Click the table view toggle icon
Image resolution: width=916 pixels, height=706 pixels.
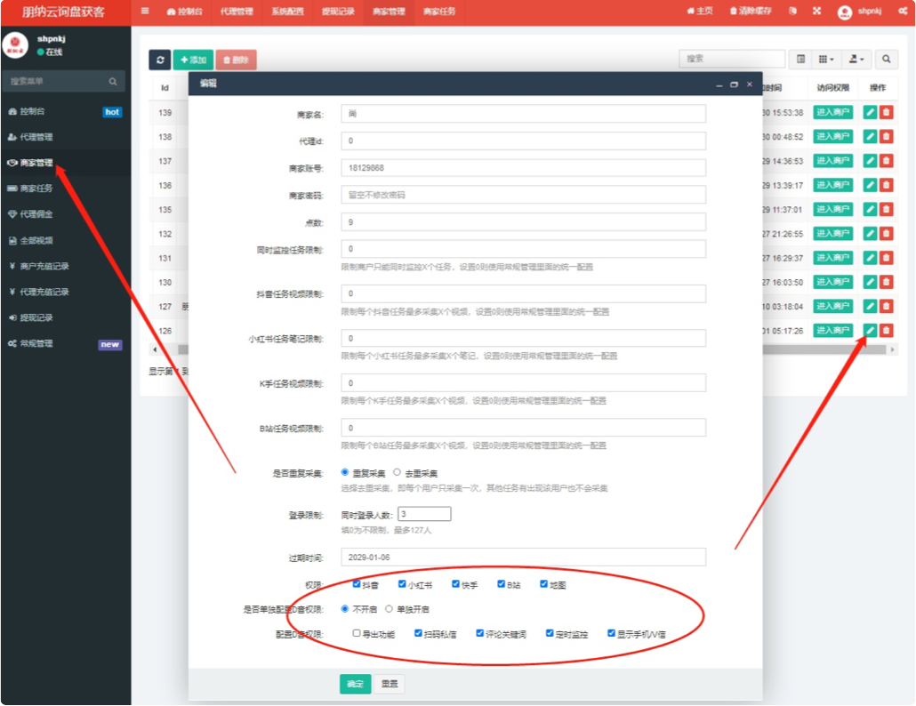tap(800, 59)
